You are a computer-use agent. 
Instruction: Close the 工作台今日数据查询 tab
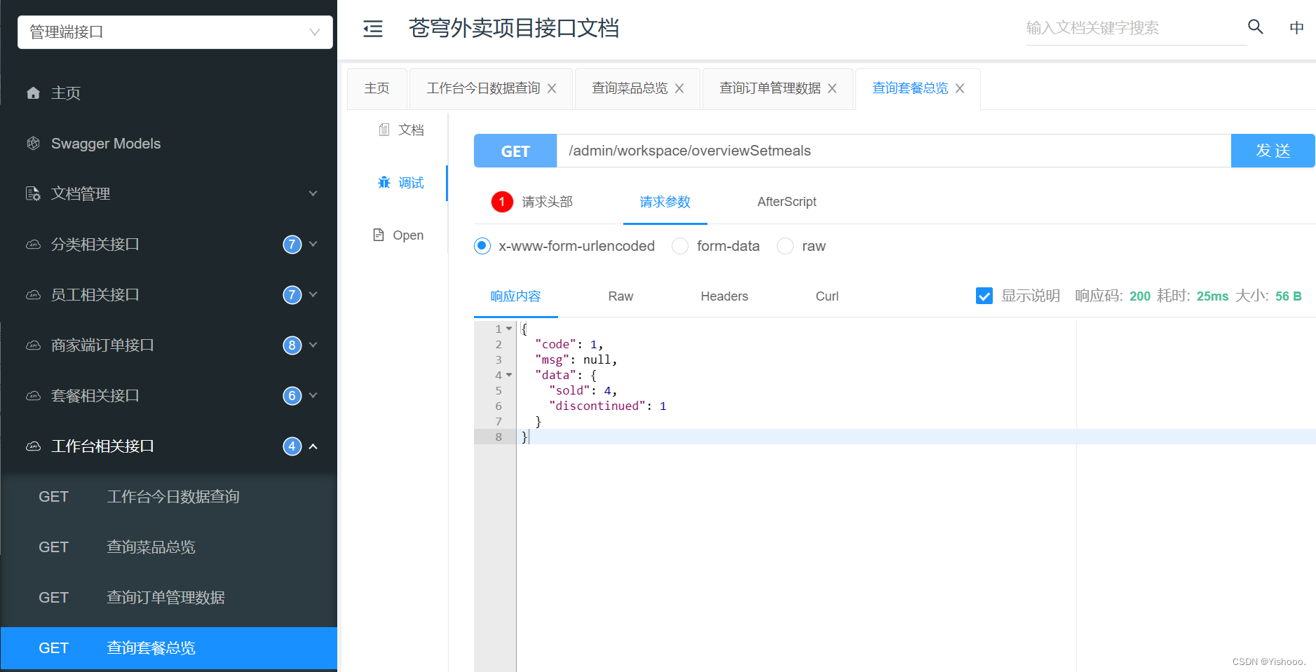(552, 88)
